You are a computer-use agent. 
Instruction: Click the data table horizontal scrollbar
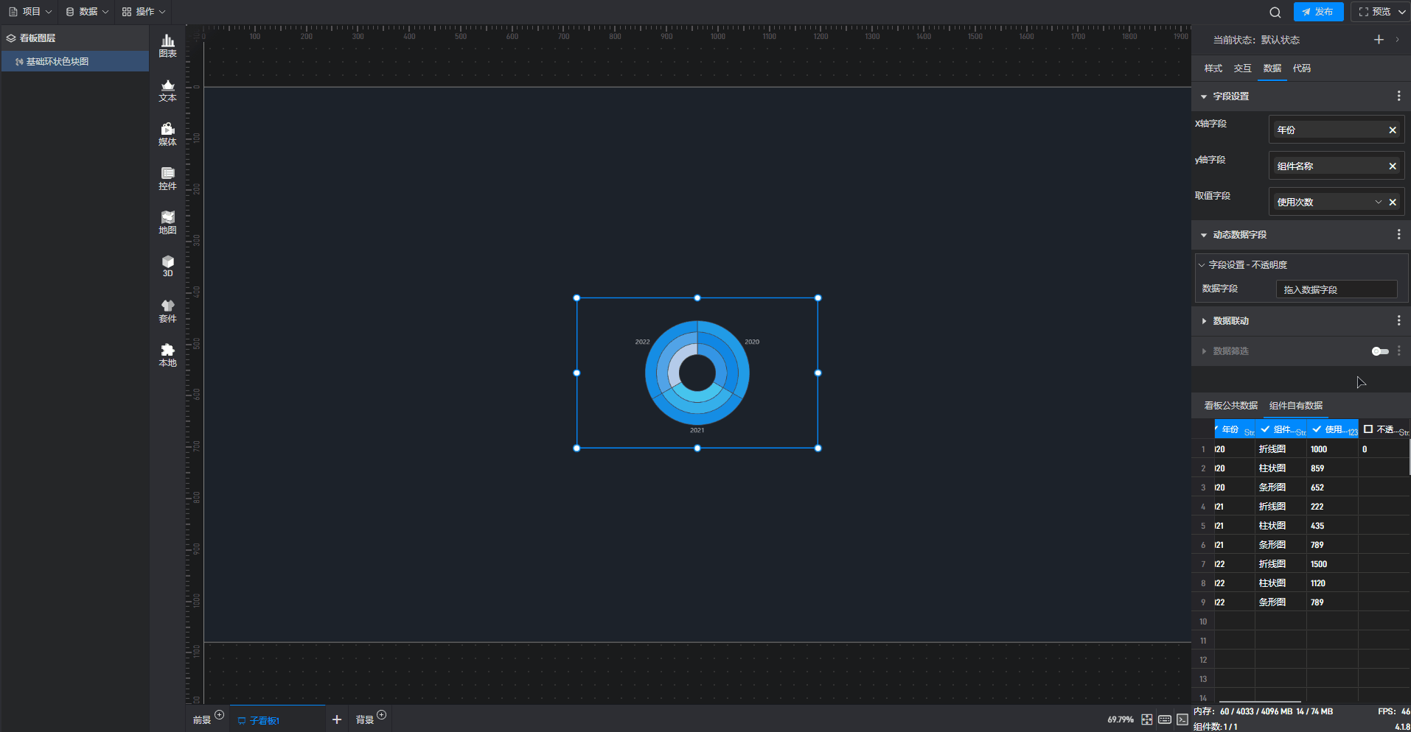point(1260,701)
